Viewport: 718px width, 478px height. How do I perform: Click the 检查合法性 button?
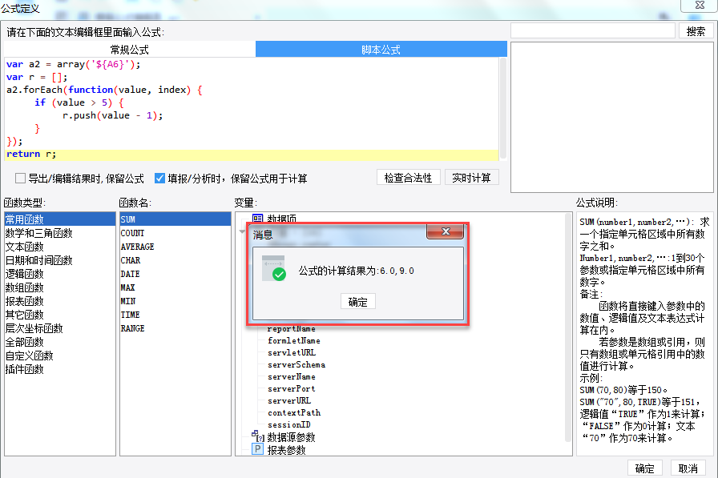point(409,178)
